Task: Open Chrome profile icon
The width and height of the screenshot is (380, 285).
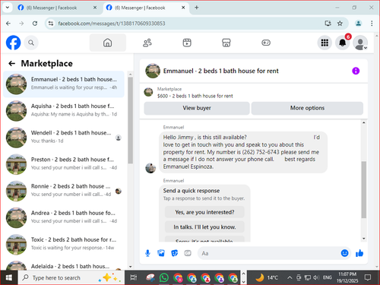Action: [358, 24]
